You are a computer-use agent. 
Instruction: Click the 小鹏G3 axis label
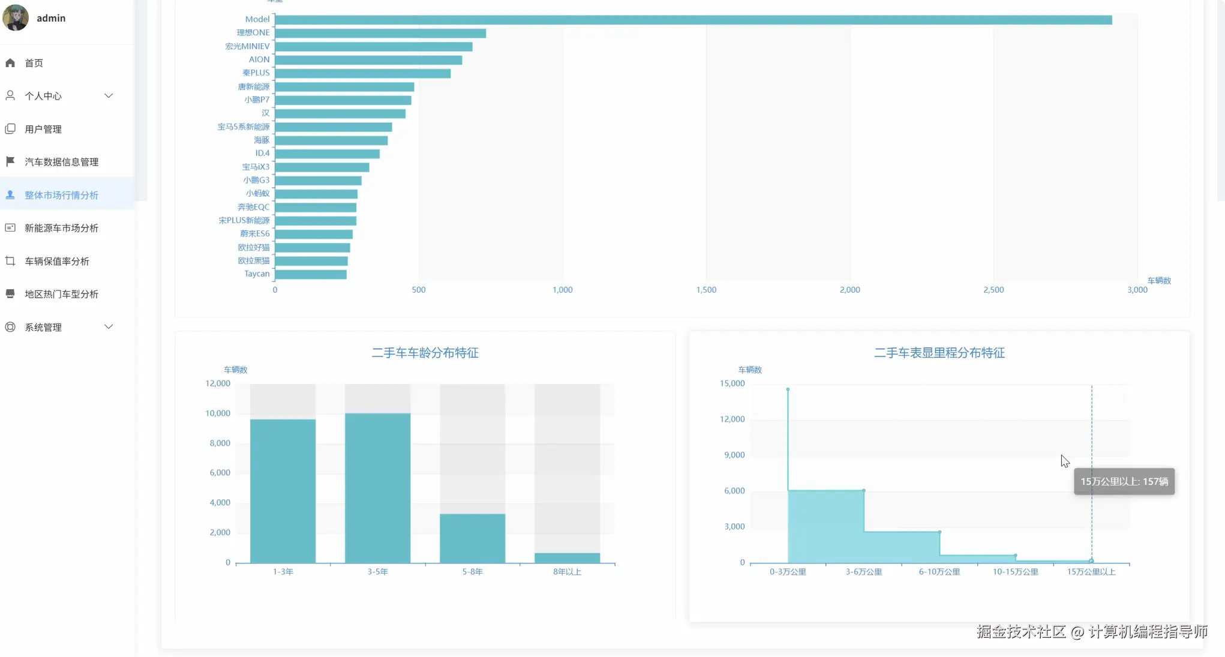[256, 180]
